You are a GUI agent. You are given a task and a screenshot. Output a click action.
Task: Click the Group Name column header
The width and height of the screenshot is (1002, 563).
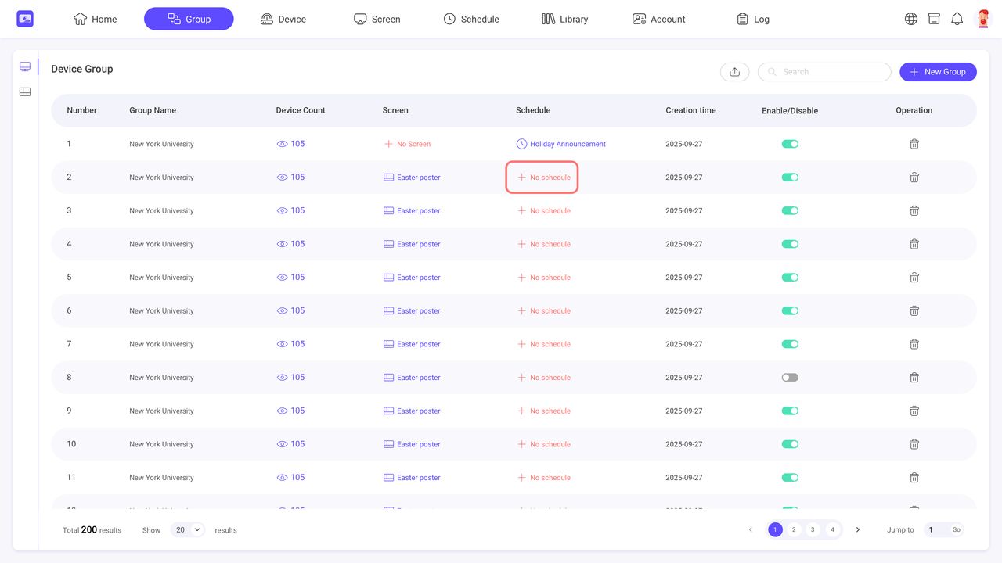point(153,110)
